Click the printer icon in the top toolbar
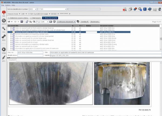 [130, 9]
